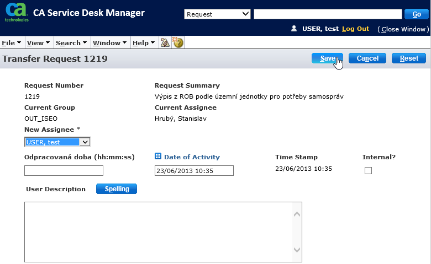Run the Spelling check button
The image size is (431, 264).
(x=117, y=189)
